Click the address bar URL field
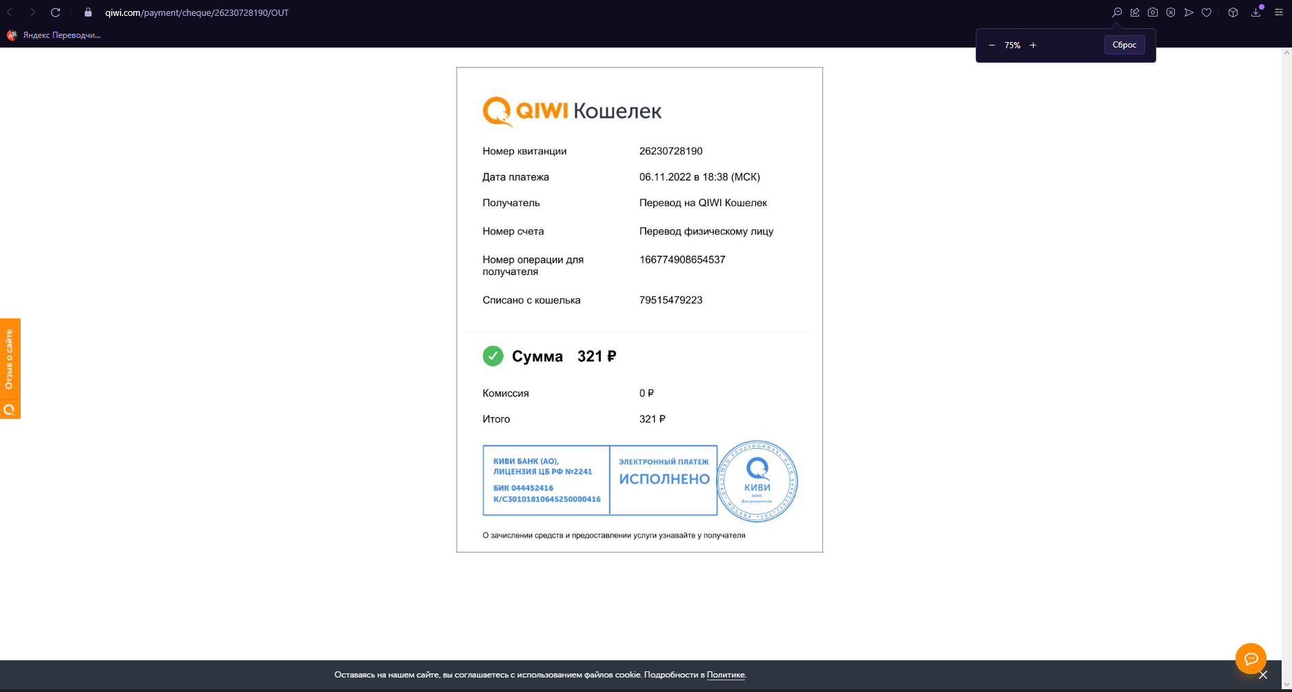 point(197,12)
